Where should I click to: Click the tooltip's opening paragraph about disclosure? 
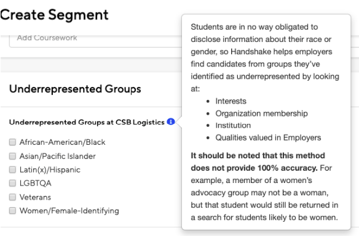pyautogui.click(x=265, y=58)
